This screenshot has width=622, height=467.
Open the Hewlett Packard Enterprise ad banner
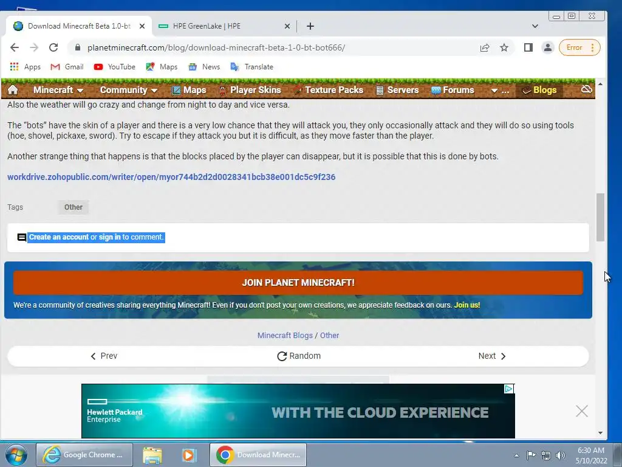[298, 411]
